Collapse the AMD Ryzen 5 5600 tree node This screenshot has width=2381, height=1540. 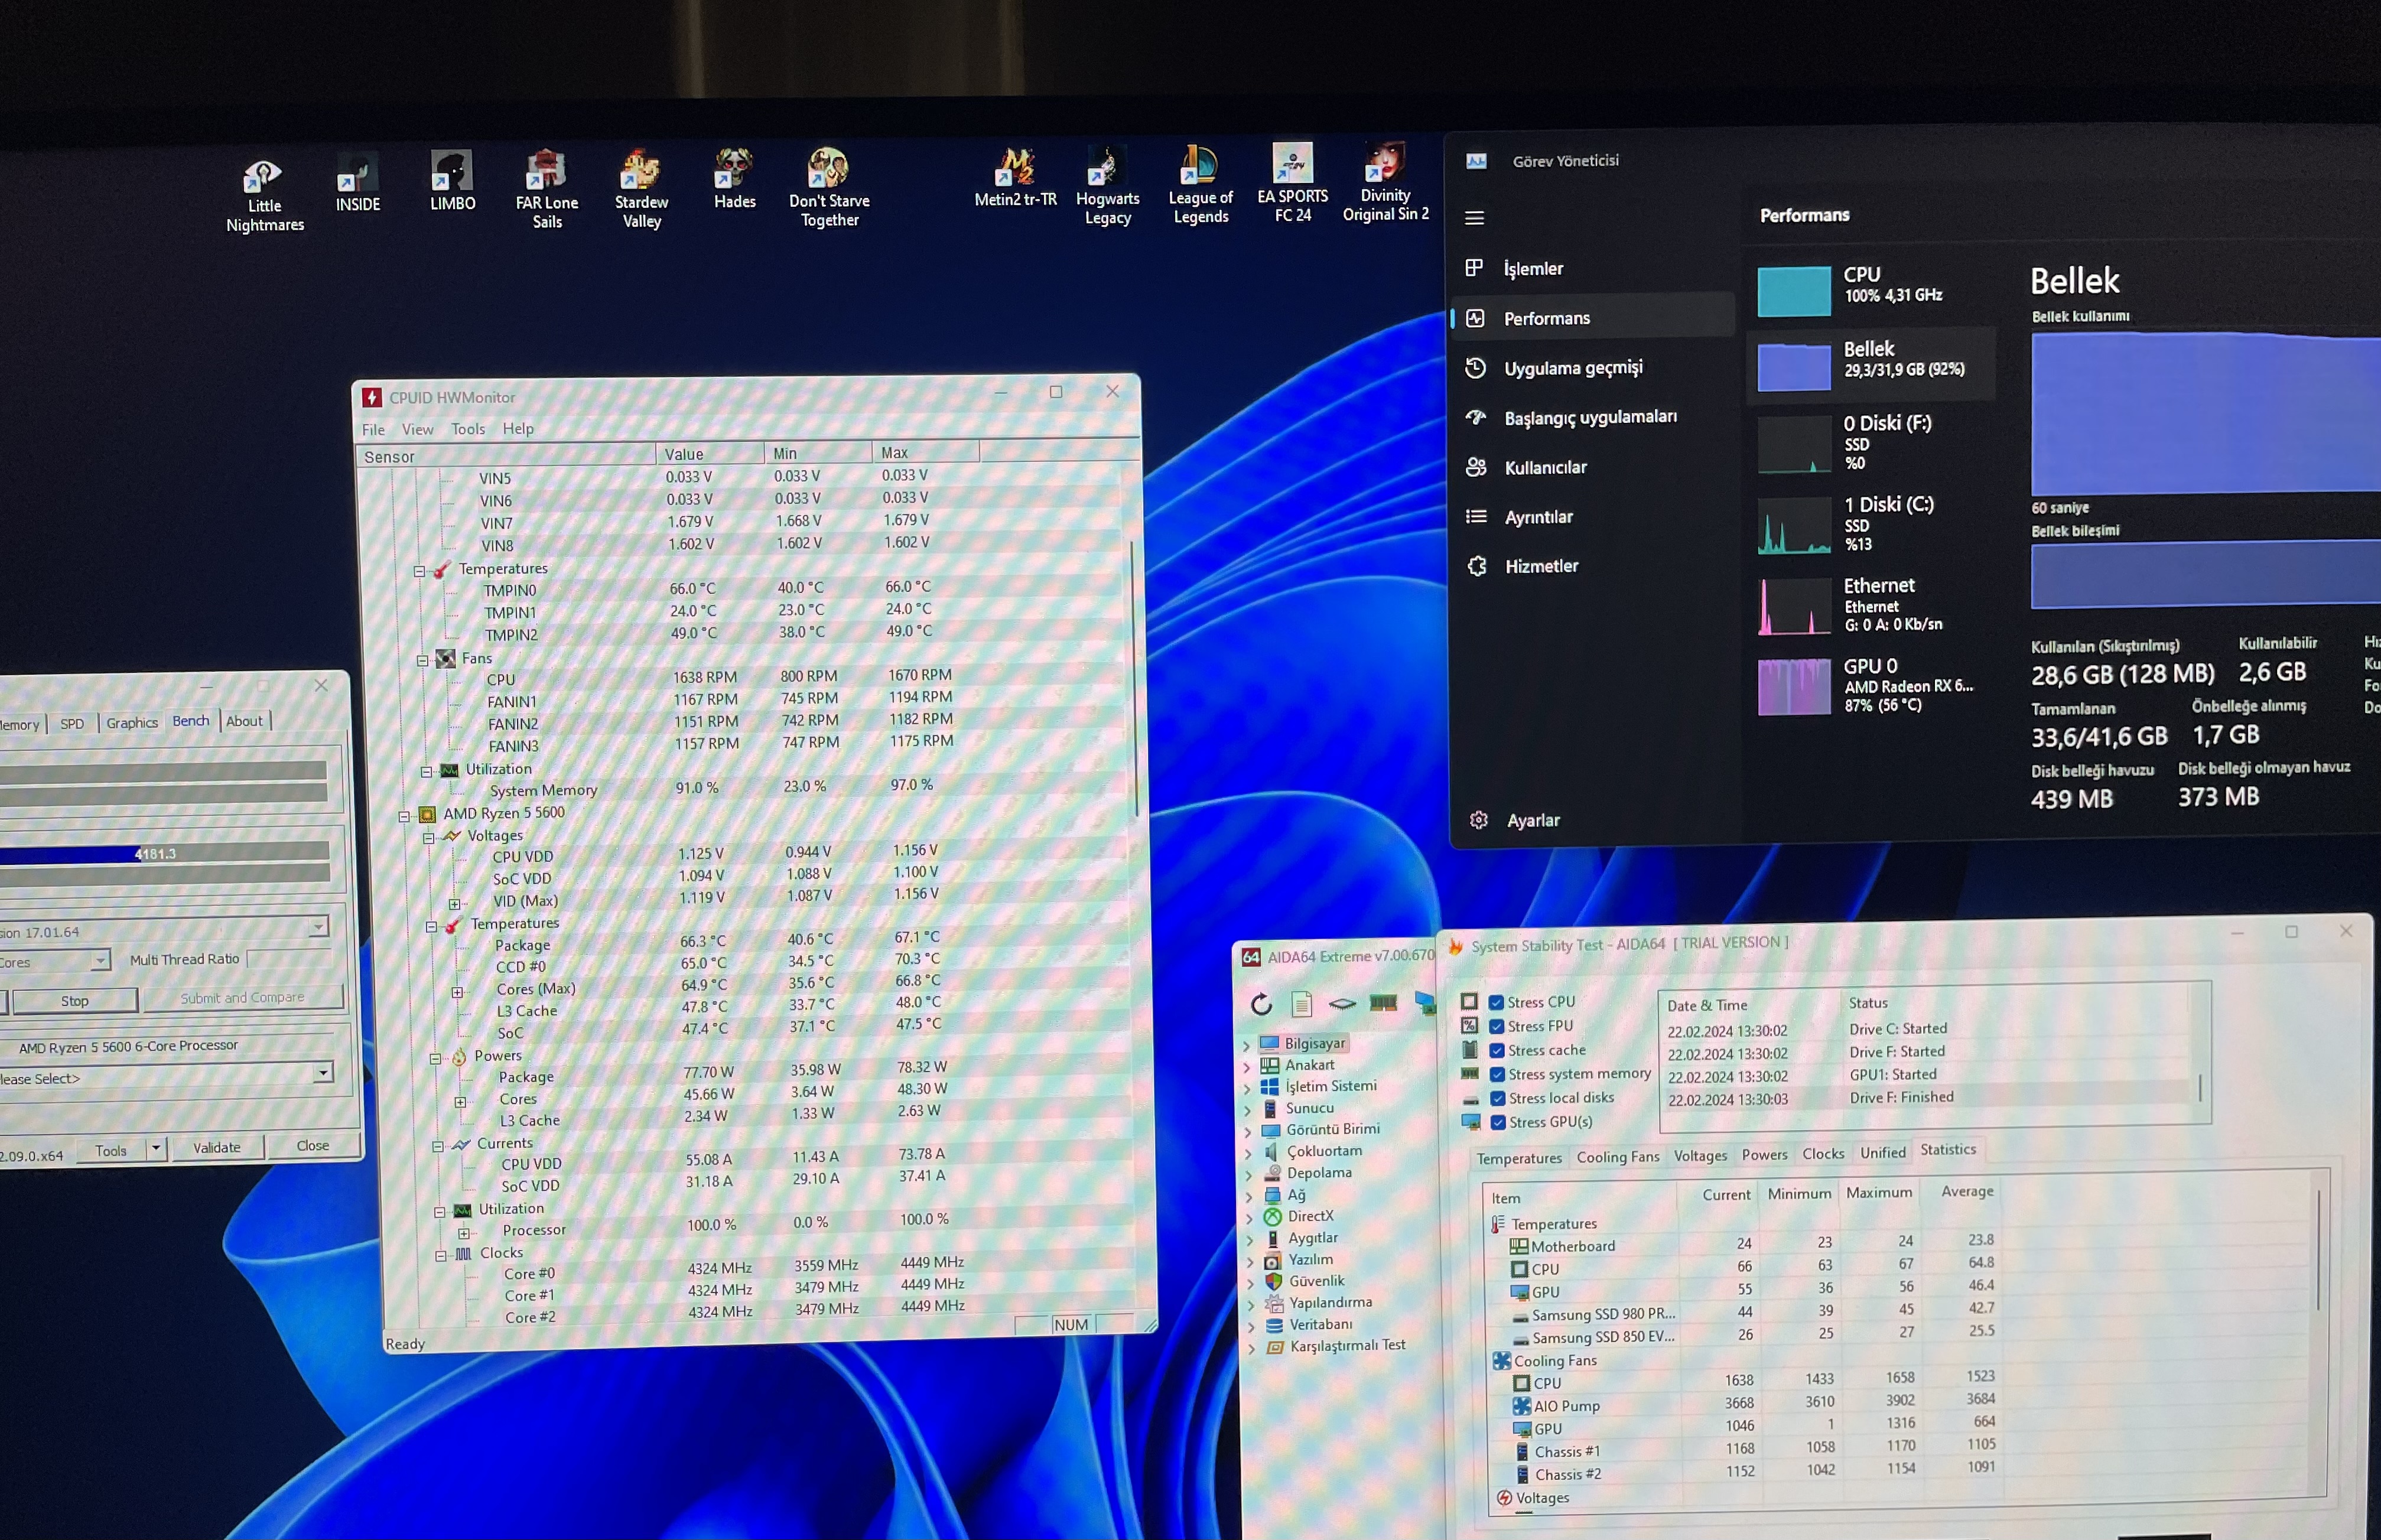[x=405, y=816]
